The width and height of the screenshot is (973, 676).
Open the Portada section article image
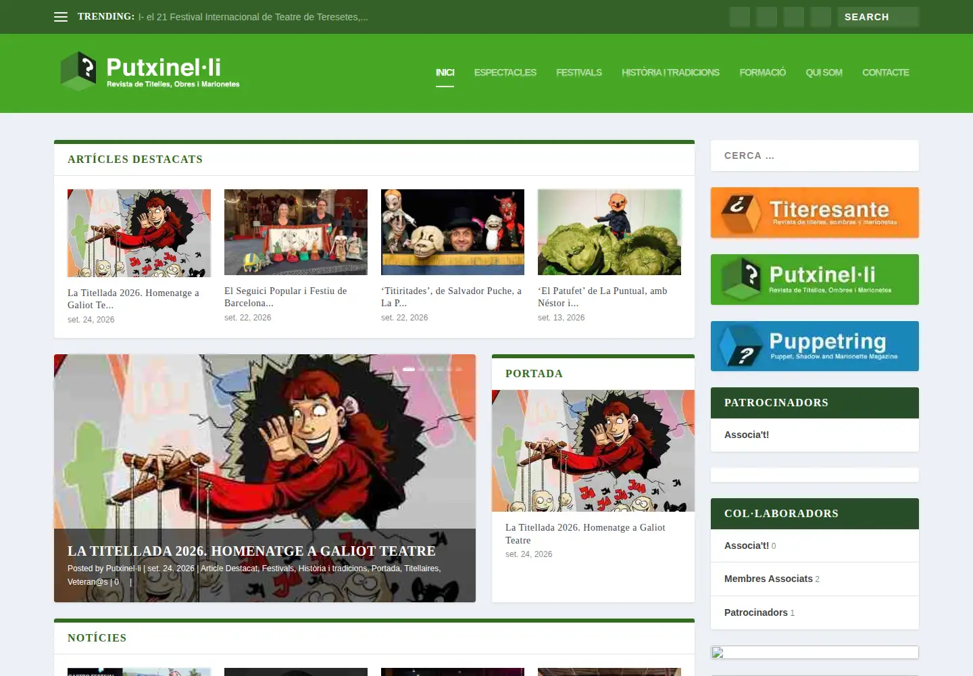click(593, 451)
